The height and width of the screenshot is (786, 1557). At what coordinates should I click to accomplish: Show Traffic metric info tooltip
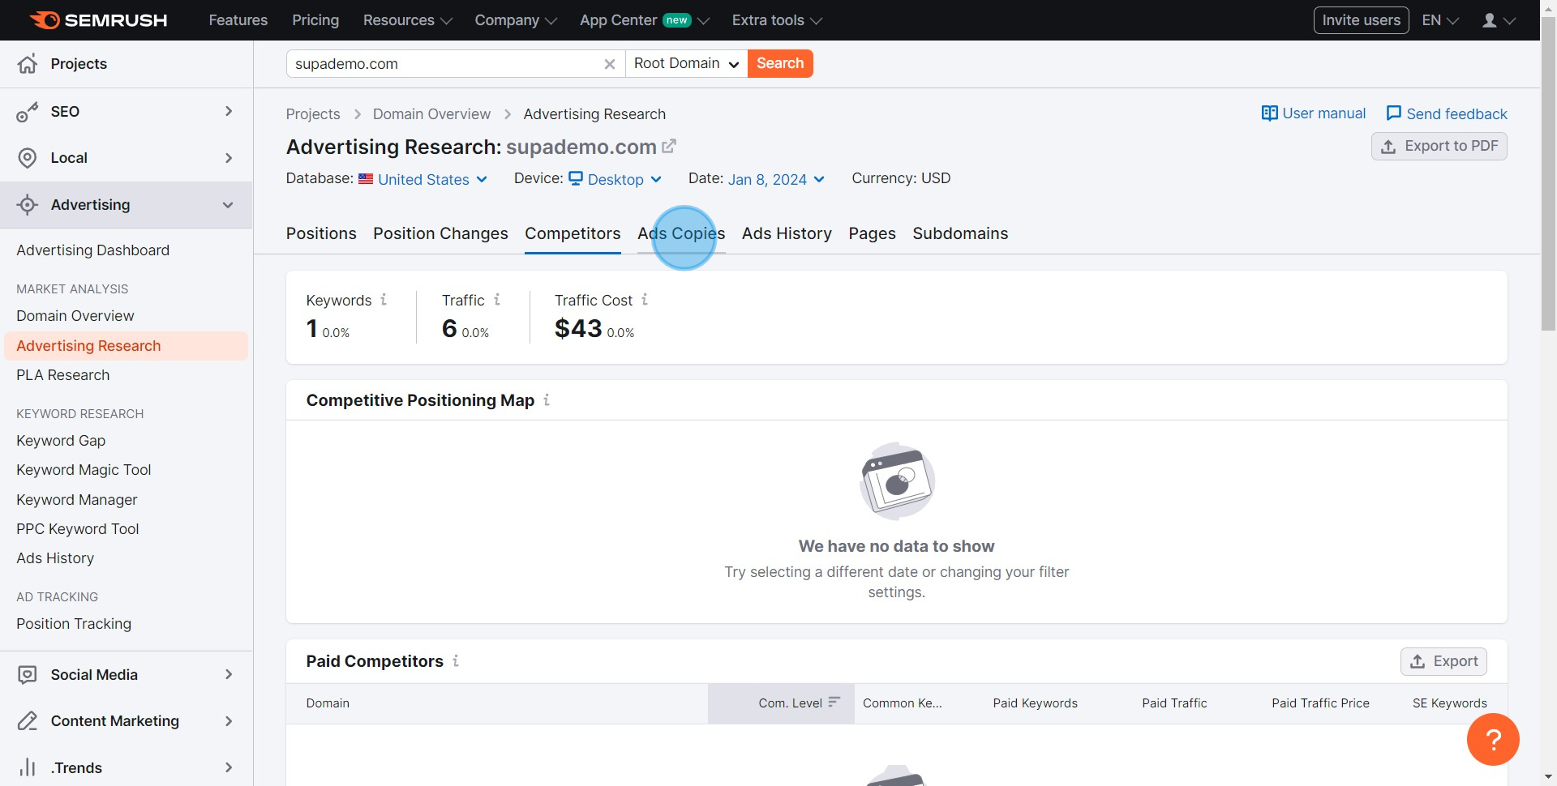(497, 300)
